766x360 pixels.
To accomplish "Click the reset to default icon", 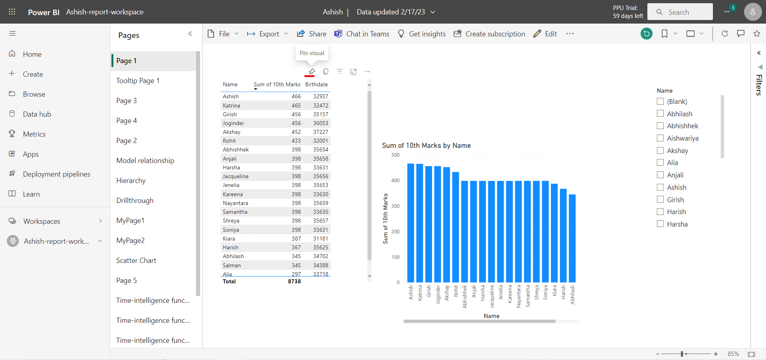I will (646, 34).
